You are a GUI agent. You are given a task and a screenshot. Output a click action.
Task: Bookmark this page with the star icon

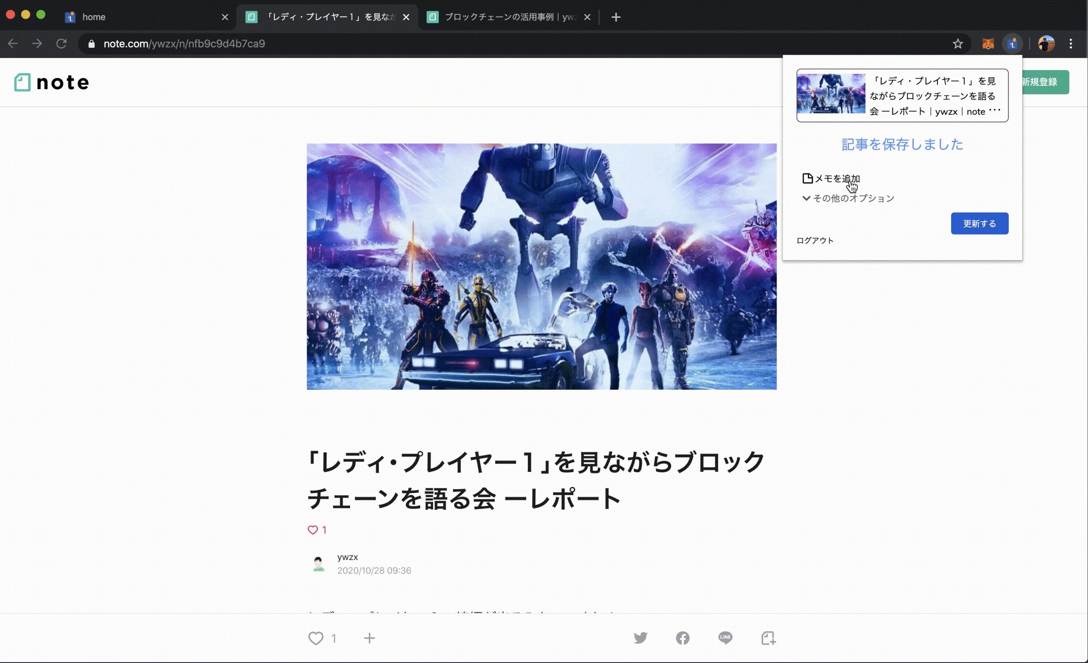coord(957,44)
